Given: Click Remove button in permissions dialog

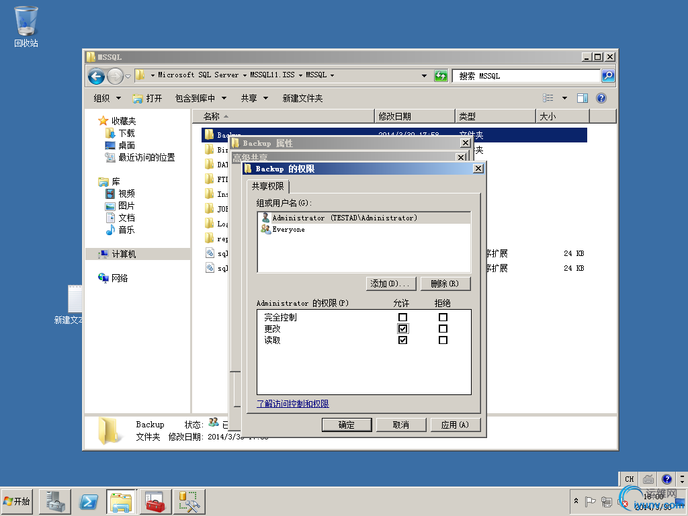Looking at the screenshot, I should pyautogui.click(x=445, y=284).
